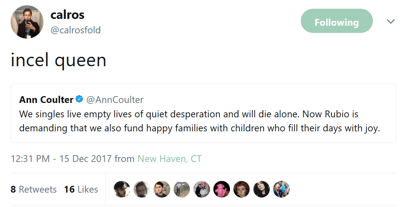Toggle the green Following button
404x207 pixels.
click(336, 22)
